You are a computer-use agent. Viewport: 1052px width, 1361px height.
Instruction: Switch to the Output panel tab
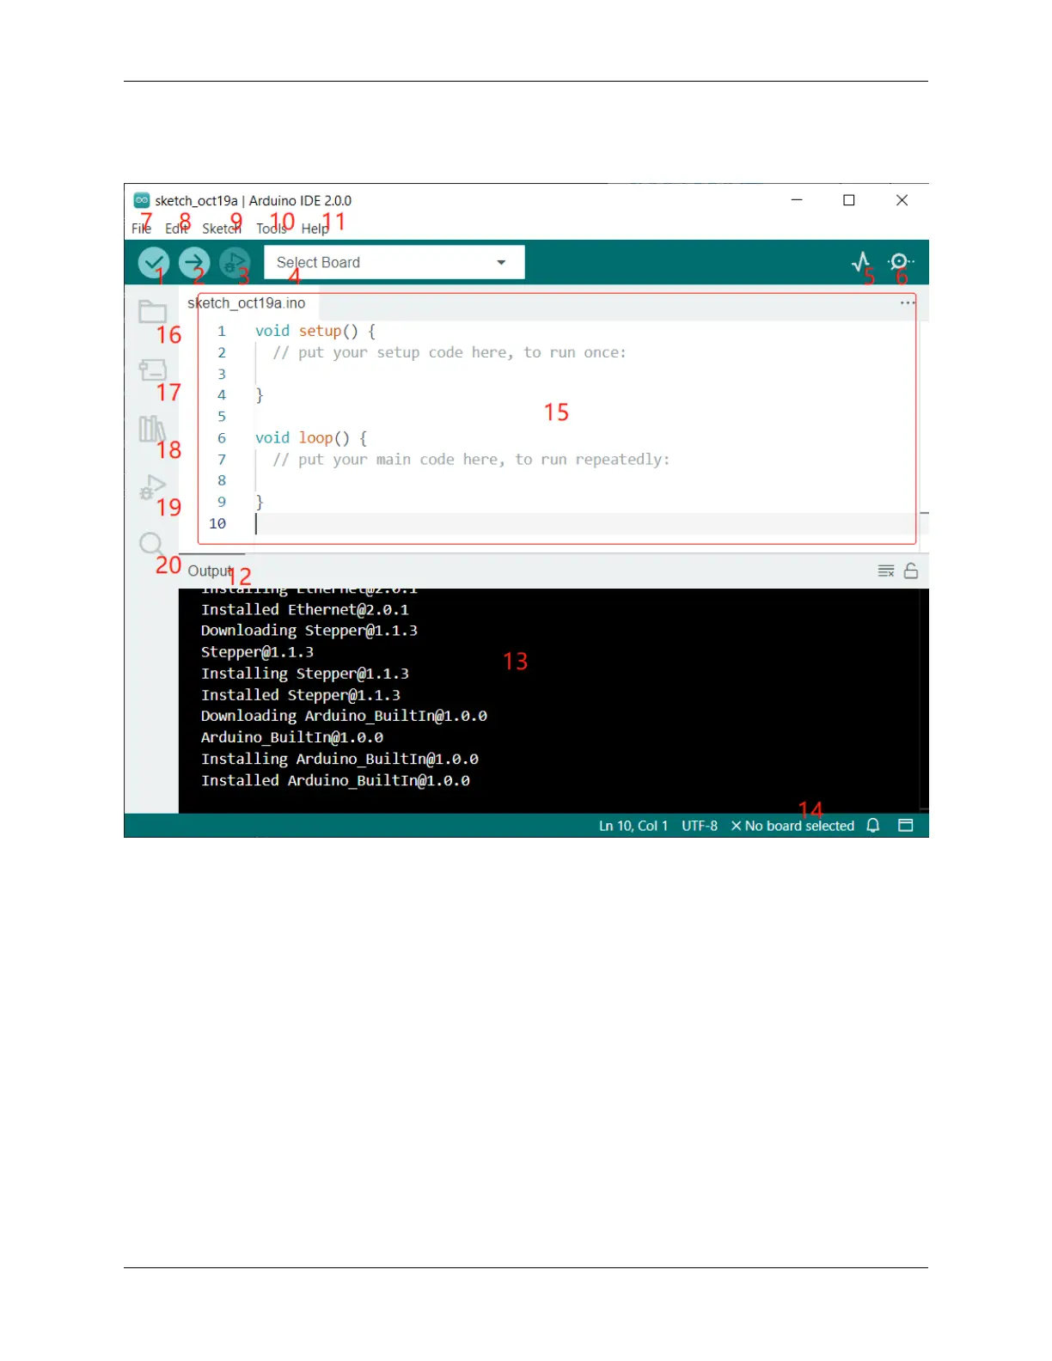click(211, 571)
